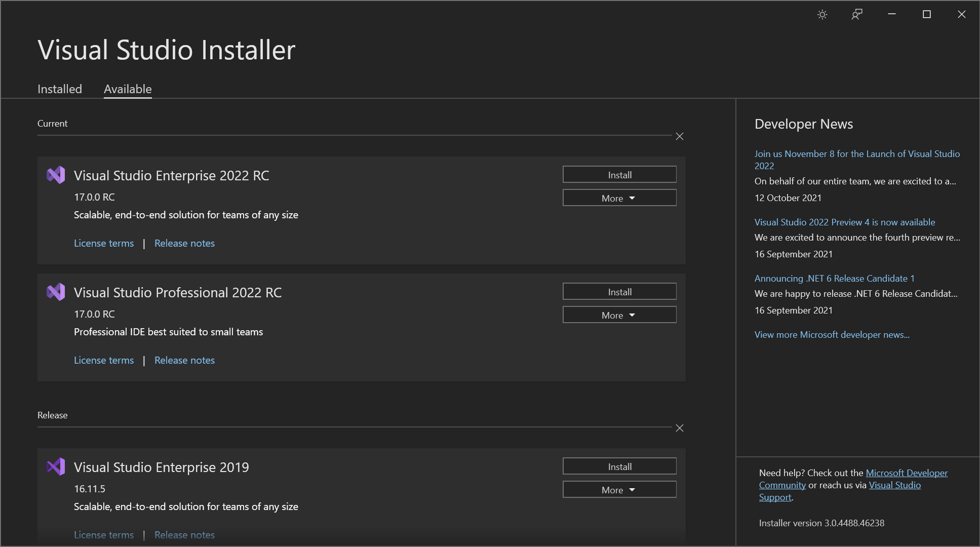Viewport: 980px width, 547px height.
Task: Open License terms for Enterprise 2019
Action: coord(104,535)
